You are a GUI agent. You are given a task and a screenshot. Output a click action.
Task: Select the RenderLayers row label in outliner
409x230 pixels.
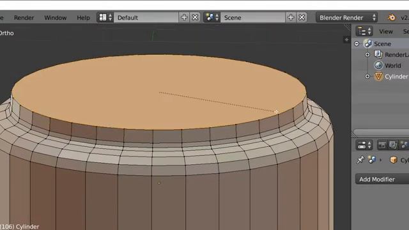click(x=397, y=55)
